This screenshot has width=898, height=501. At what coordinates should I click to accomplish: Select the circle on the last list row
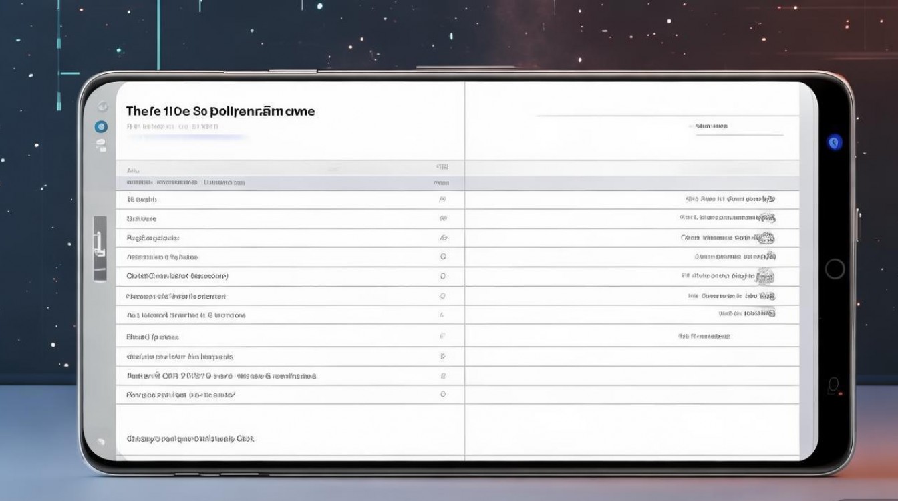click(442, 395)
